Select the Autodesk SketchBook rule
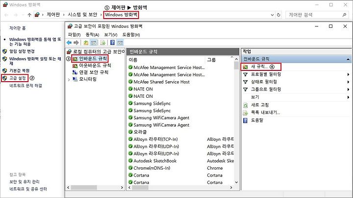 tap(155, 161)
